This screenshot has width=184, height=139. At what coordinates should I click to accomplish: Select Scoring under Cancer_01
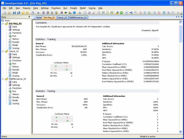(x=16, y=76)
